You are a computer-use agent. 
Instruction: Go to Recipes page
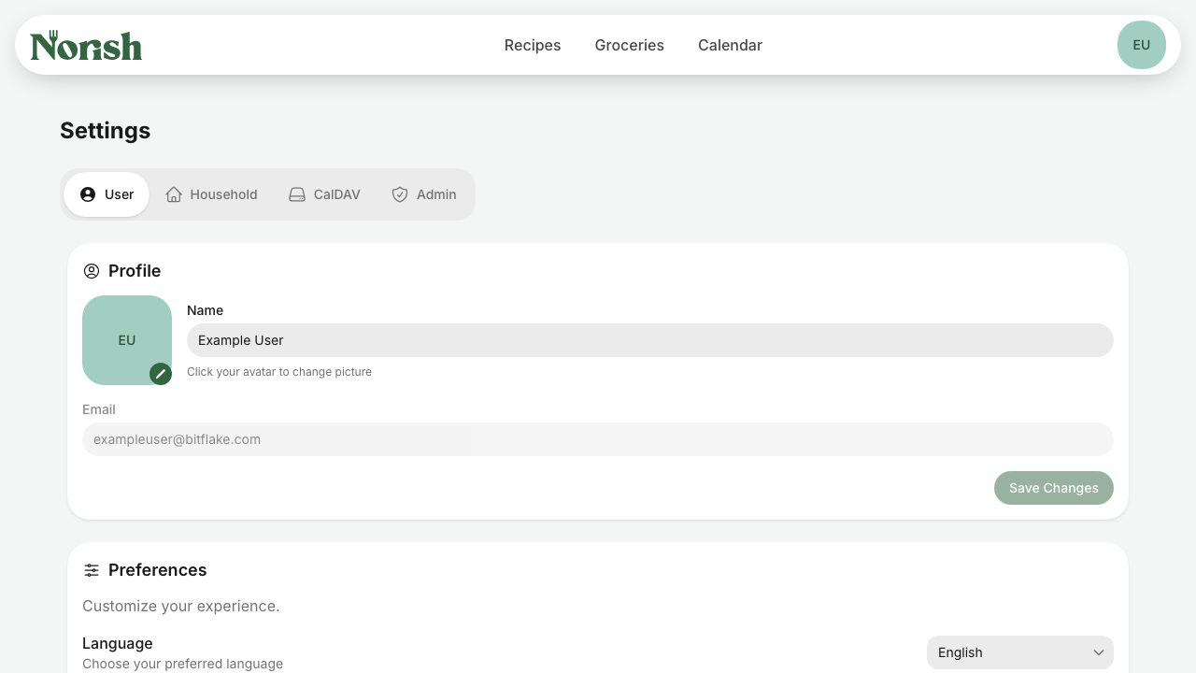[533, 45]
